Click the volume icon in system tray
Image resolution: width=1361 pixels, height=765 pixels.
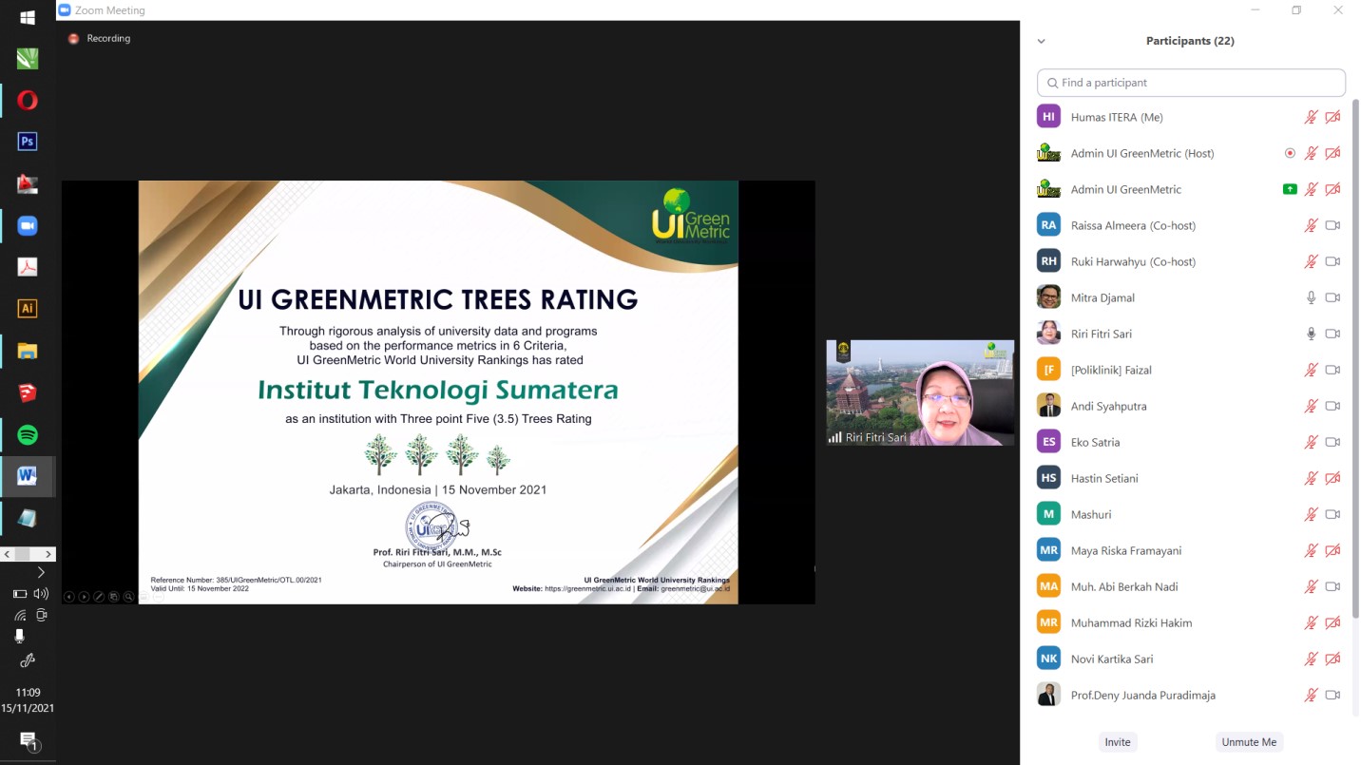[x=41, y=594]
